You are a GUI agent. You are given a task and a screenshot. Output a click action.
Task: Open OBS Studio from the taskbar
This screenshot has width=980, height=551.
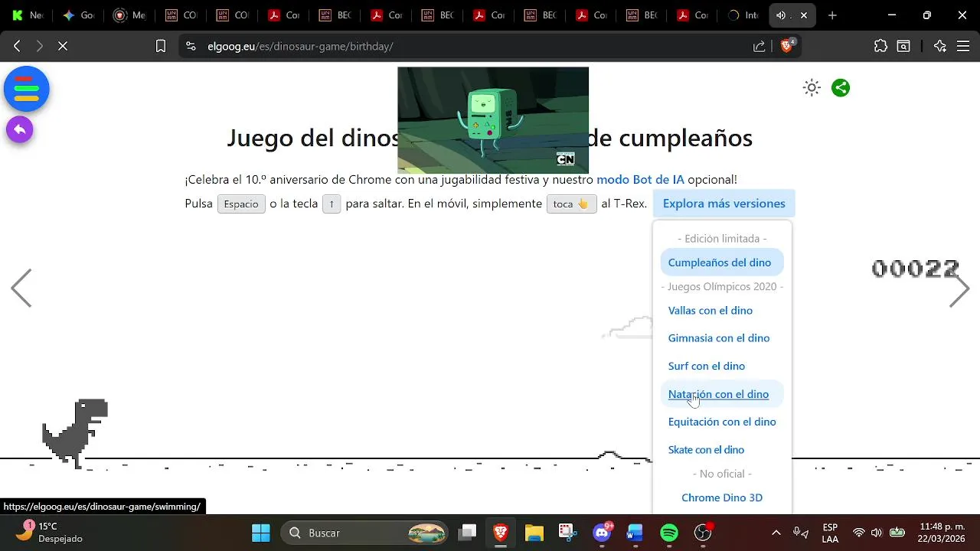pyautogui.click(x=703, y=533)
